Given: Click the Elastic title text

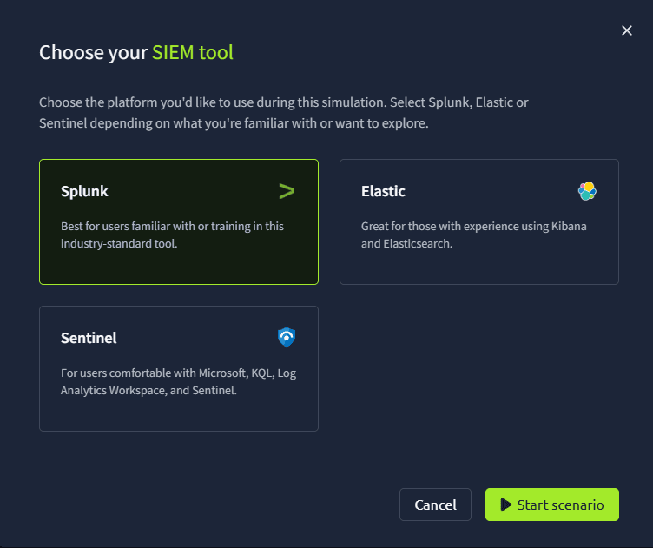Looking at the screenshot, I should [x=383, y=191].
